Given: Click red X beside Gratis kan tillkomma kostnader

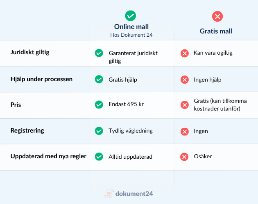Looking at the screenshot, I should pyautogui.click(x=185, y=105).
